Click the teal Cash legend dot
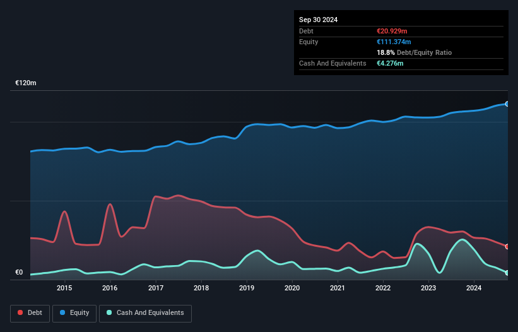518x332 pixels. (x=109, y=312)
